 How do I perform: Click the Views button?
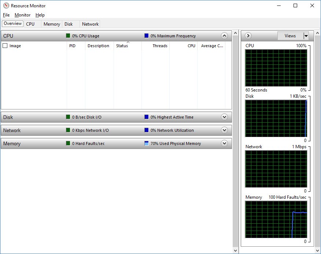tap(290, 36)
